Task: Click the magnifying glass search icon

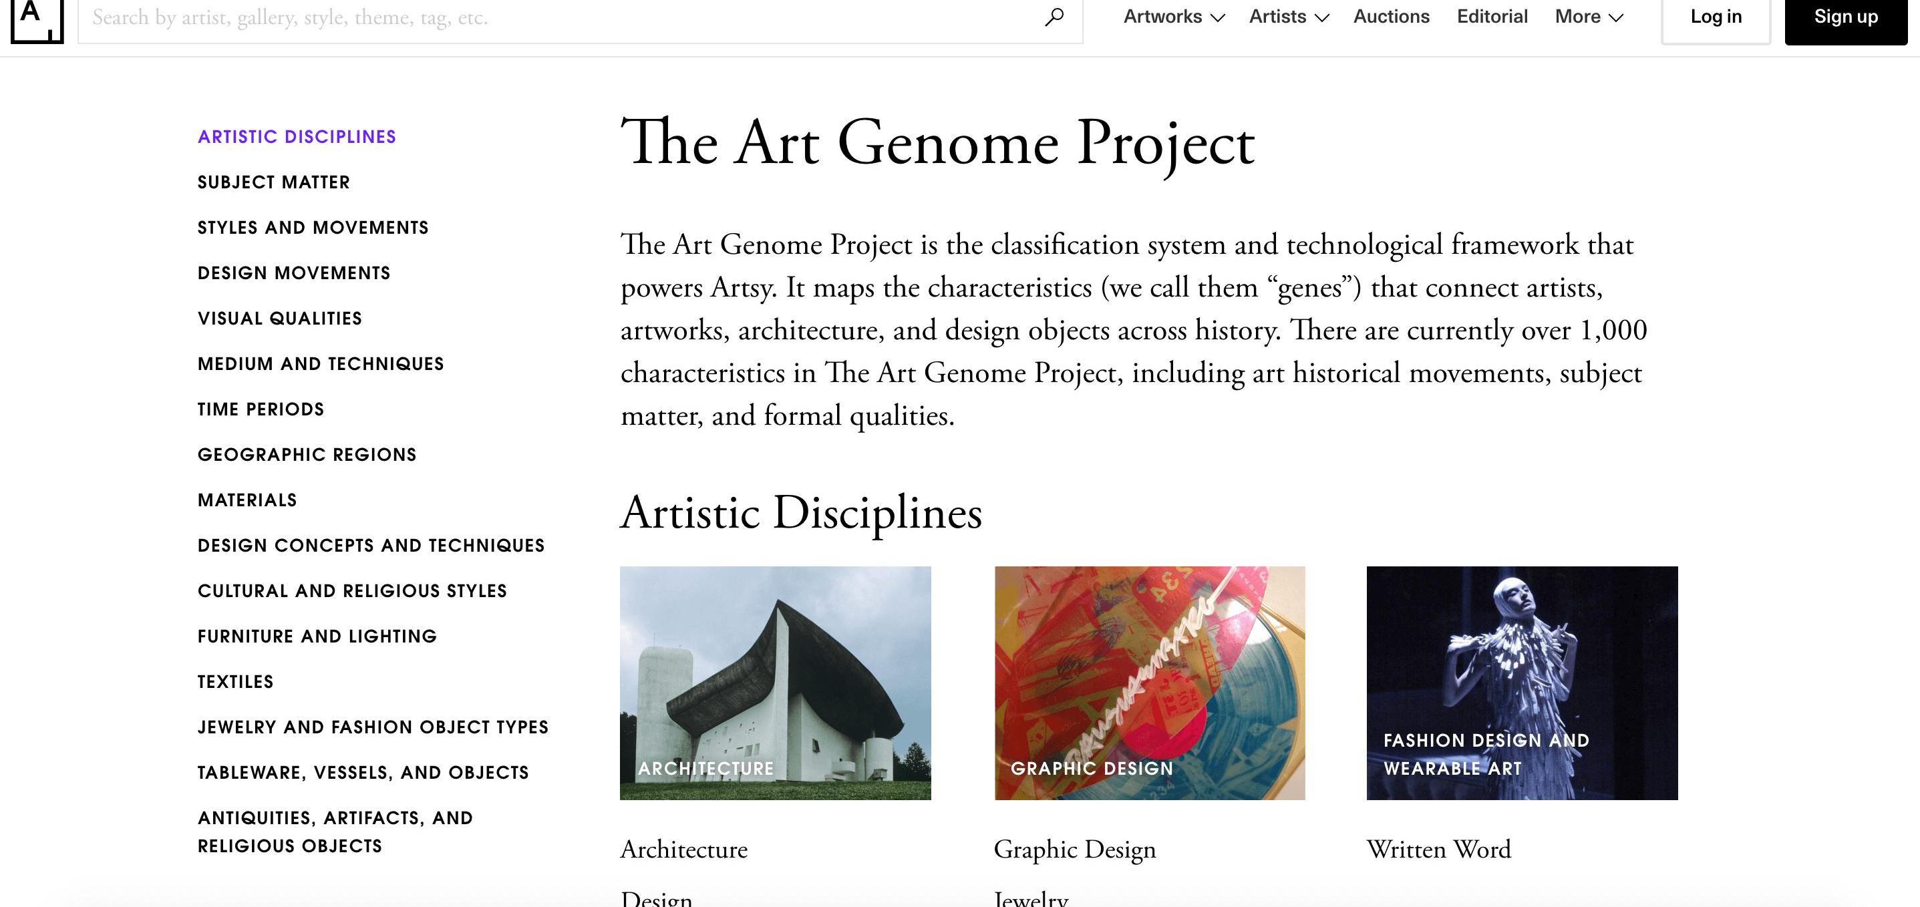Action: 1054,17
